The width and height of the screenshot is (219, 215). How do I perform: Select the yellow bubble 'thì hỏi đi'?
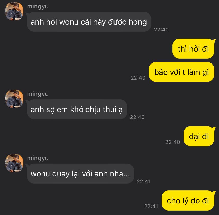pos(193,49)
